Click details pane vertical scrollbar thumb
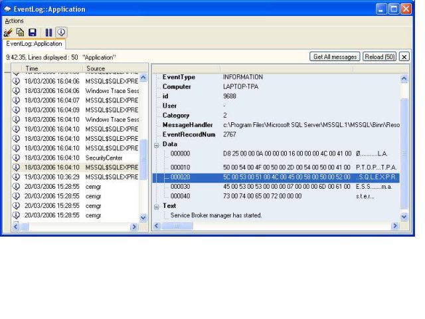The height and width of the screenshot is (319, 425). tap(404, 154)
